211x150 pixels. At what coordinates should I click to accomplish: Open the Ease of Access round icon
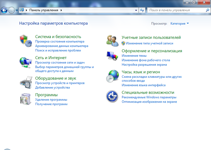112,96
